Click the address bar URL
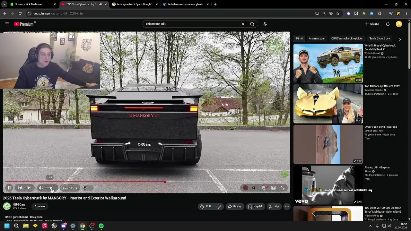Image resolution: width=411 pixels, height=231 pixels. click(58, 13)
